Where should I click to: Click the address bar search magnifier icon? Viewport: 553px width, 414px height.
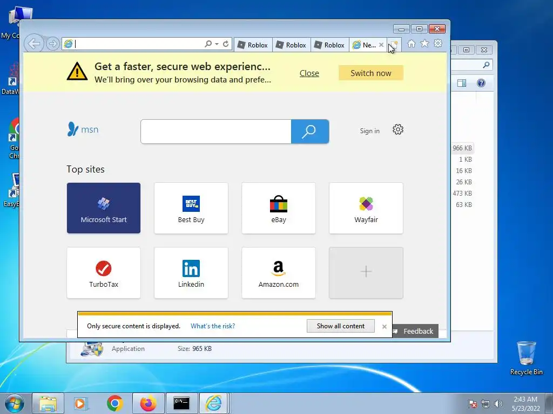click(x=208, y=44)
